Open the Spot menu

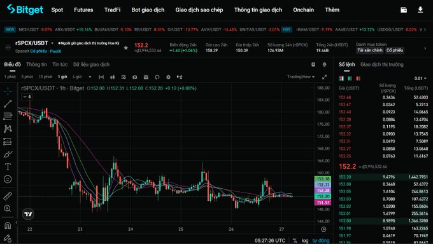[57, 10]
